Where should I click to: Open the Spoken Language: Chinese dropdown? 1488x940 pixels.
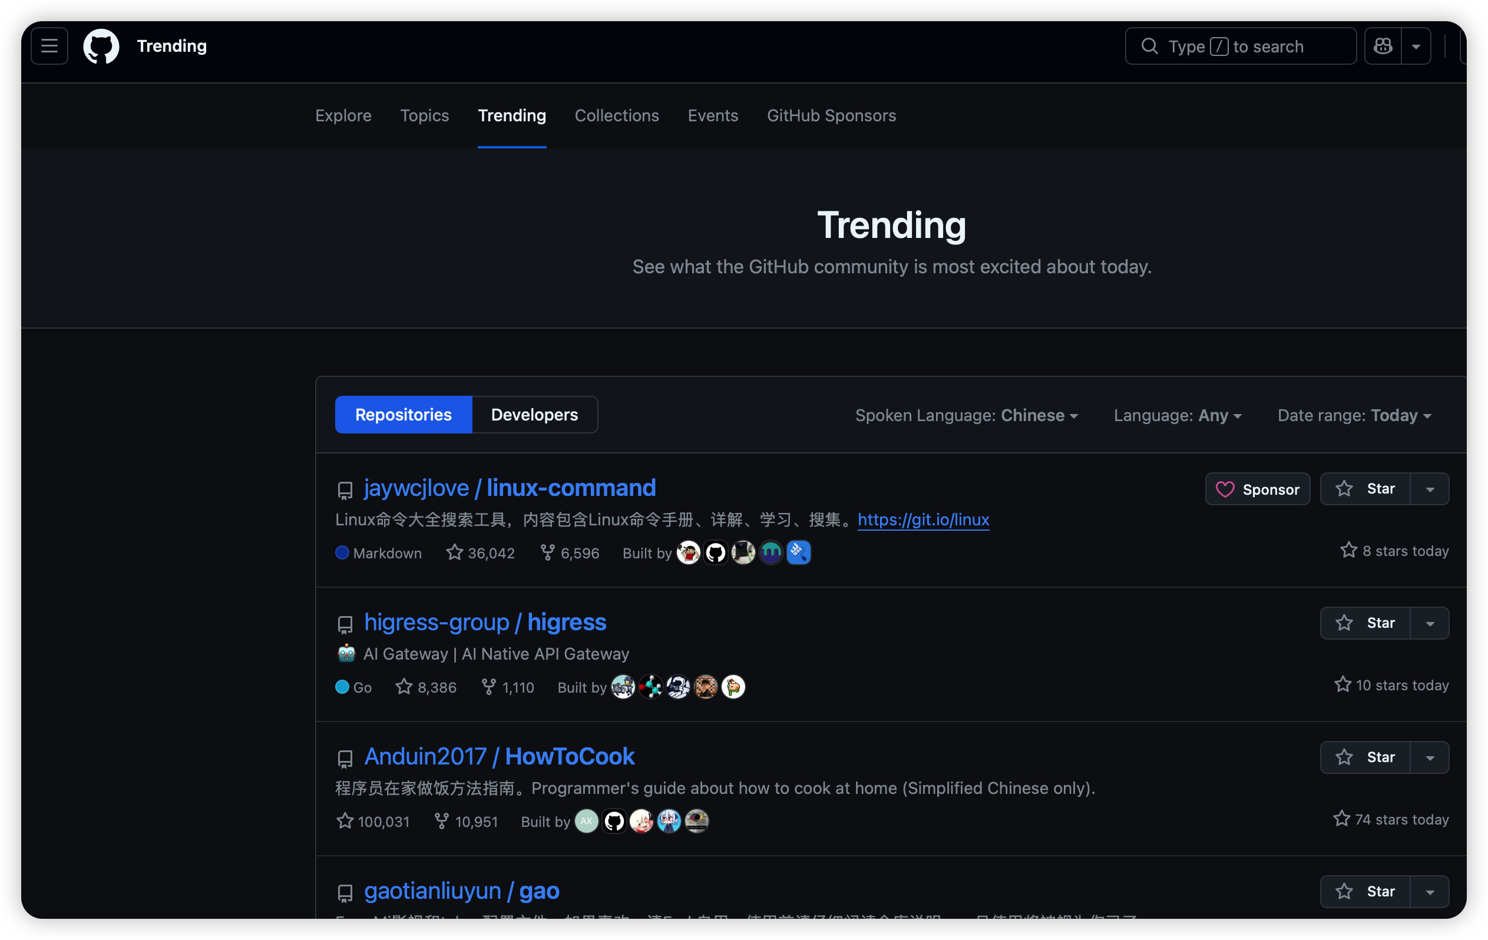pyautogui.click(x=967, y=415)
